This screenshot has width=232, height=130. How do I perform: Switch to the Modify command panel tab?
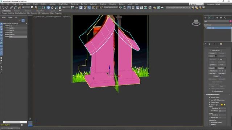[x=209, y=18]
